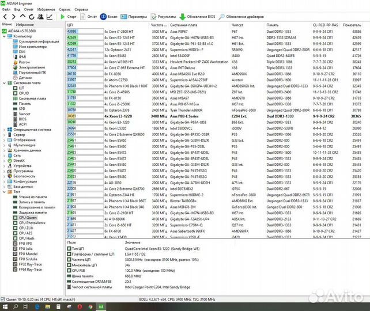Go up one level with Up arrow

22,16
